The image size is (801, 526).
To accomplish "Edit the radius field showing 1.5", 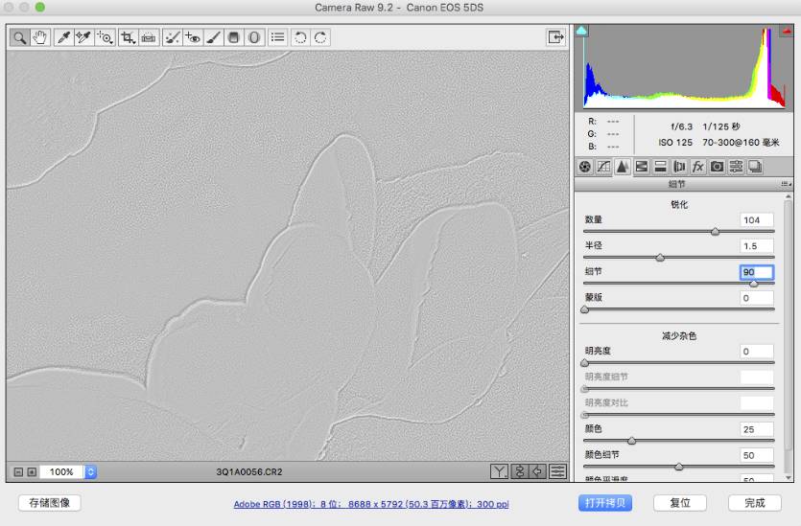I will tap(757, 246).
